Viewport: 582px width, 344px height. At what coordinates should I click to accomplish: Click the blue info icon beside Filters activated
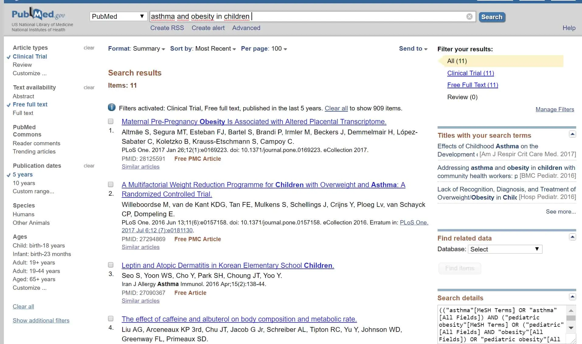tap(112, 107)
